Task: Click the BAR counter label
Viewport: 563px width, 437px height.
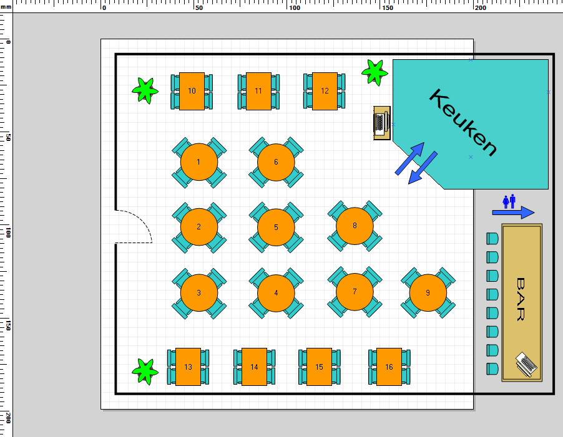Action: [519, 299]
